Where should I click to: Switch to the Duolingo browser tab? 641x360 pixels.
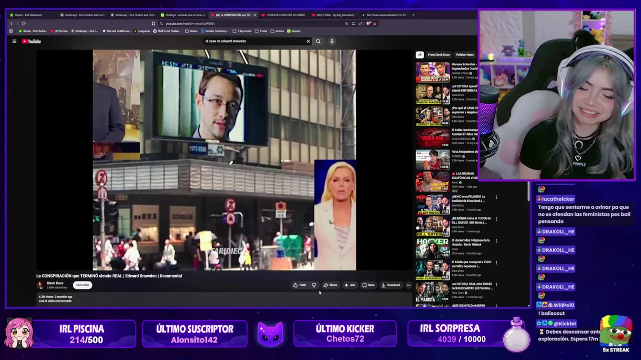[x=182, y=15]
